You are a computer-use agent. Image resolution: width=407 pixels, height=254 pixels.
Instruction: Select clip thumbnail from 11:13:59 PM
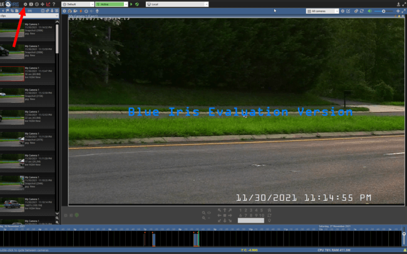pyautogui.click(x=12, y=52)
